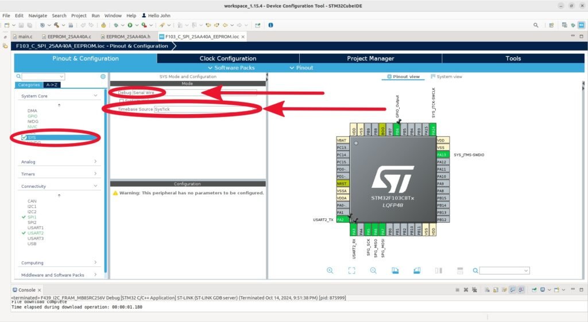Viewport: 588px width, 322px height.
Task: Click the stacked rows layout icon below chip
Action: (460, 270)
